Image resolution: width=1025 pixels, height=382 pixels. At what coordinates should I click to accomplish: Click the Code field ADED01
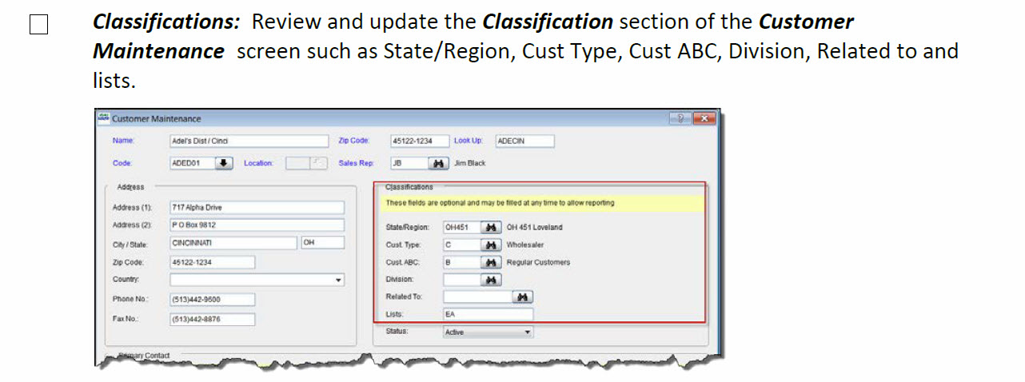tap(192, 163)
